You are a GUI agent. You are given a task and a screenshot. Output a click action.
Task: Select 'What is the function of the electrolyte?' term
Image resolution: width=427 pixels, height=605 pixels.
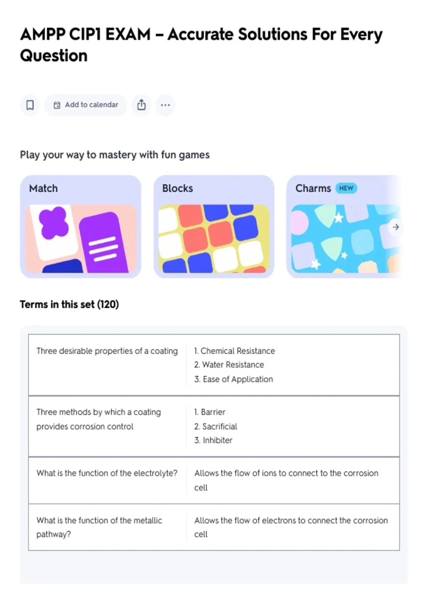pos(107,473)
